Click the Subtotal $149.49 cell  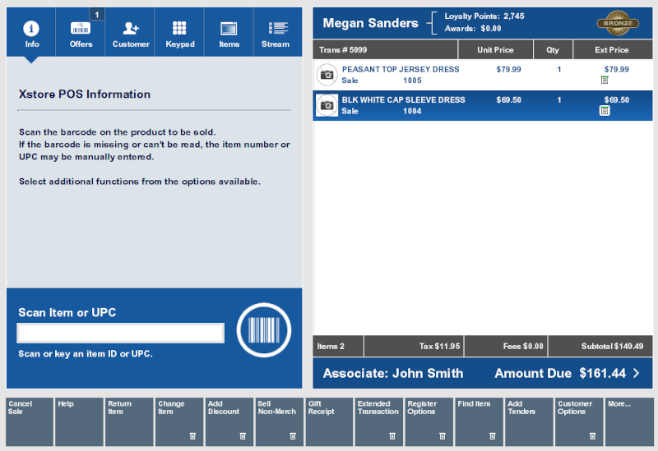point(600,346)
